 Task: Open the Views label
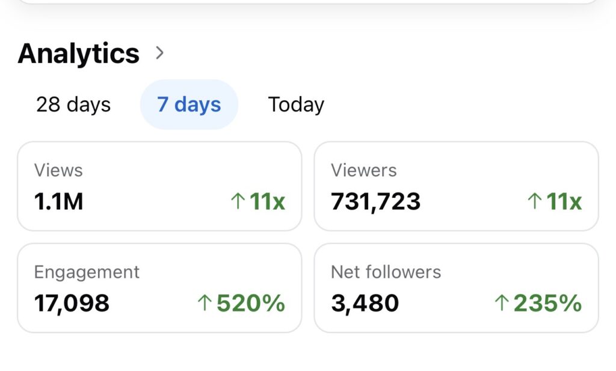[58, 170]
